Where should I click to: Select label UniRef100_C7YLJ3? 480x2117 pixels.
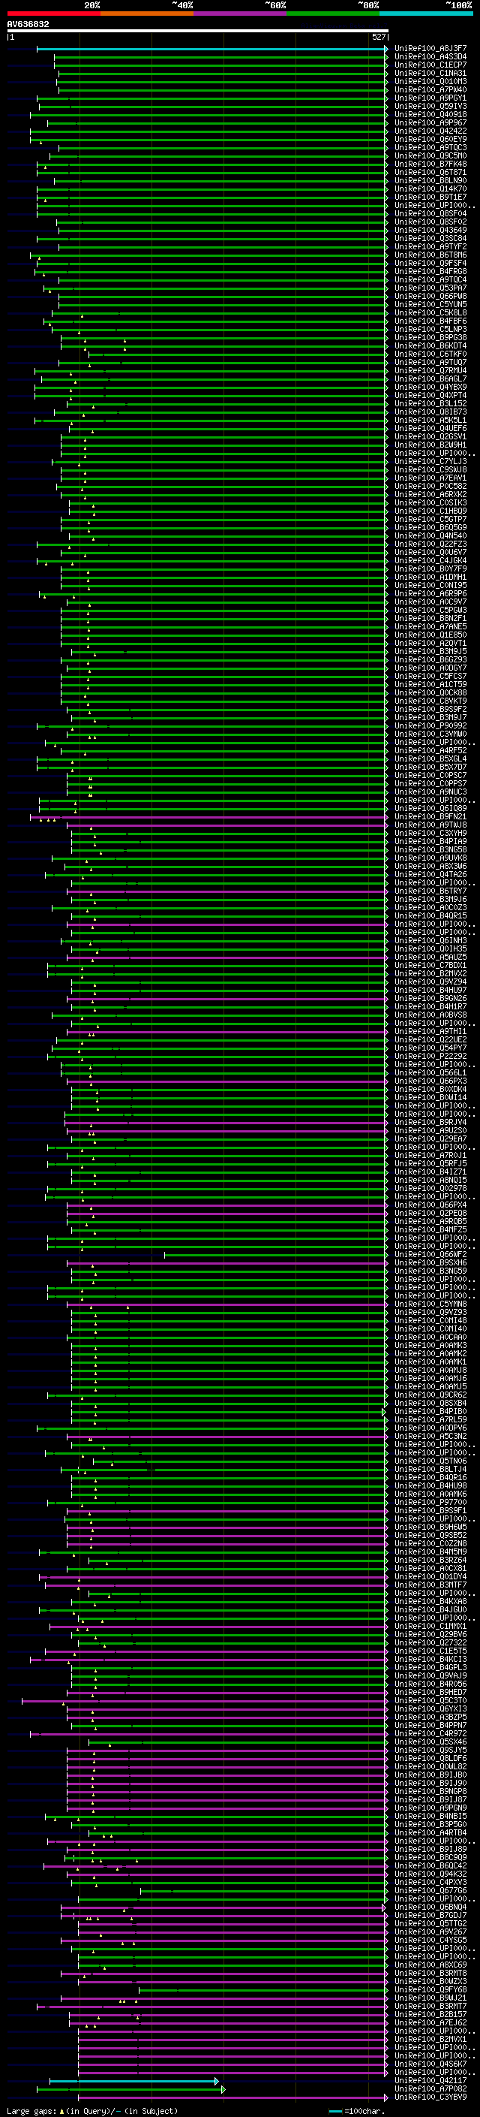coord(430,461)
